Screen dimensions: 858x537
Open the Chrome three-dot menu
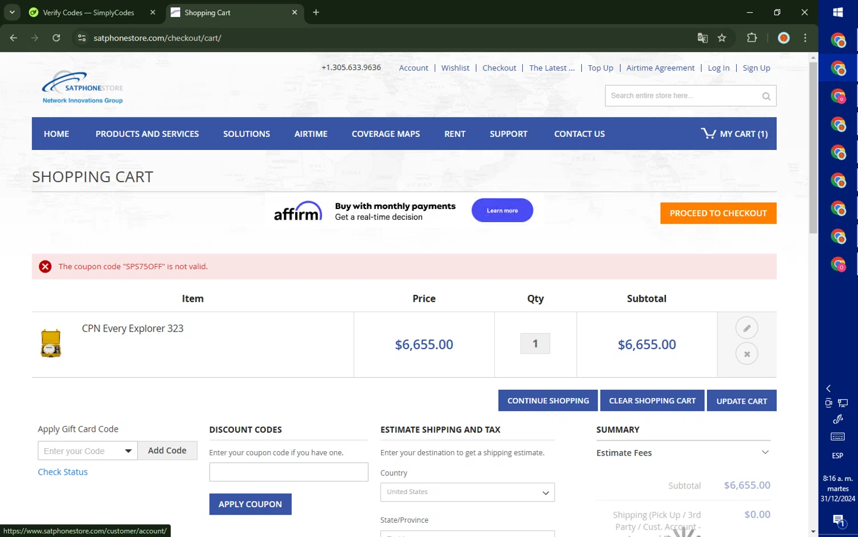tap(805, 38)
